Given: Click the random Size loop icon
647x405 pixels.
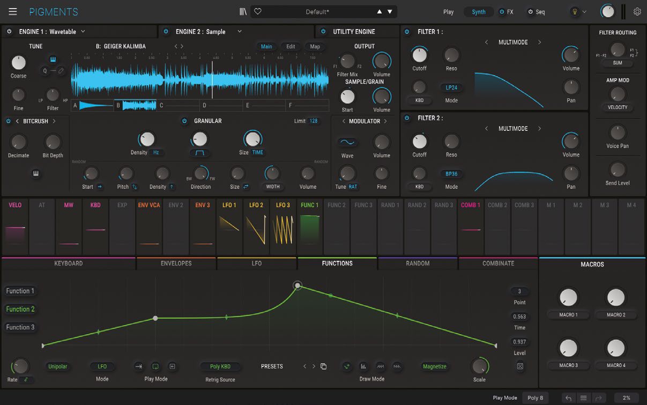Looking at the screenshot, I should pos(246,187).
